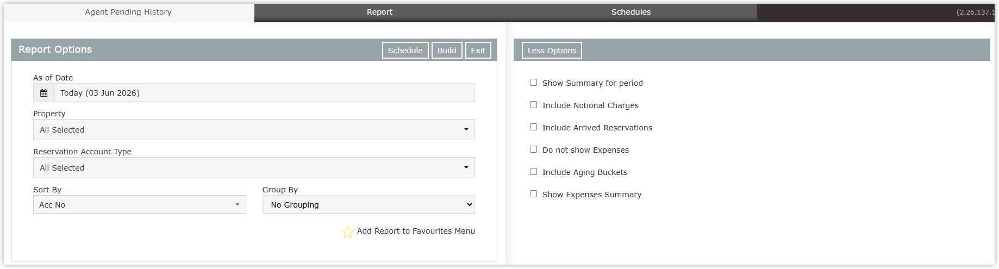Image resolution: width=999 pixels, height=269 pixels.
Task: Click the Sort By label
Action: (47, 190)
